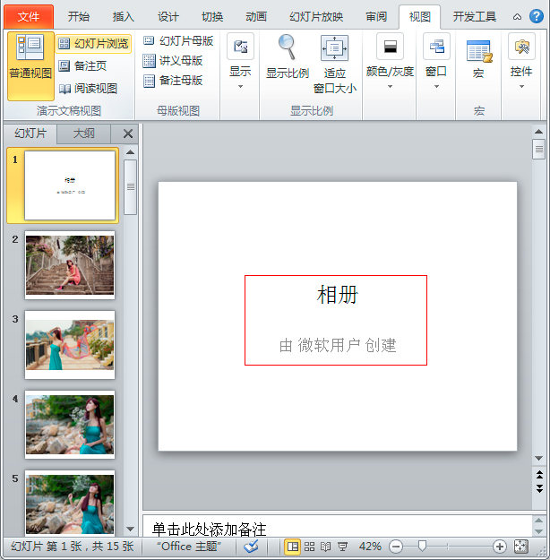Switch to Slide Sorter view (幻灯片浏览)

click(x=93, y=44)
